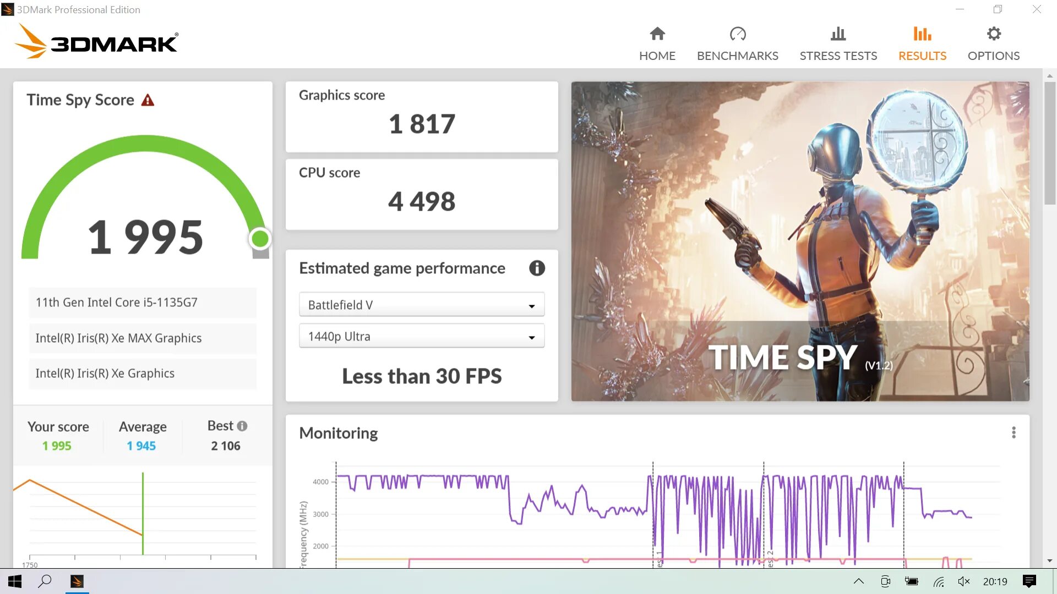The image size is (1057, 594).
Task: Expand the Battlefield V game dropdown
Action: pos(421,305)
